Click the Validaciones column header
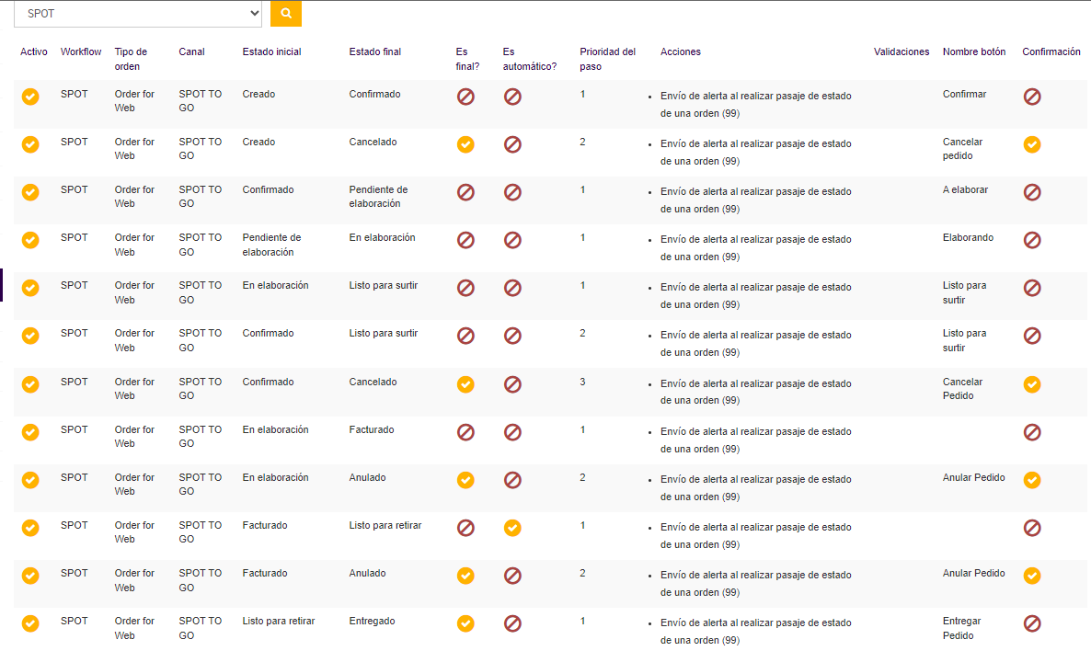 [902, 51]
